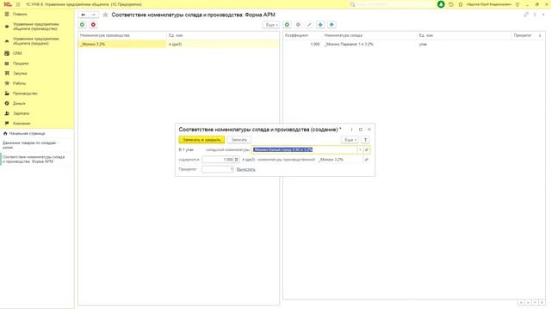Click the pencil edit icon in the right toolbar

(x=309, y=25)
